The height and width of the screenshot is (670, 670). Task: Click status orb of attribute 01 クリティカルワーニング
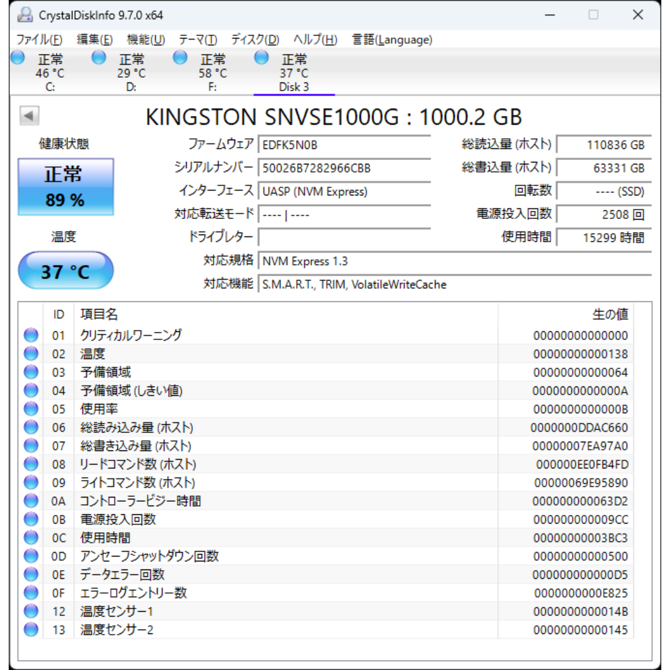click(31, 335)
